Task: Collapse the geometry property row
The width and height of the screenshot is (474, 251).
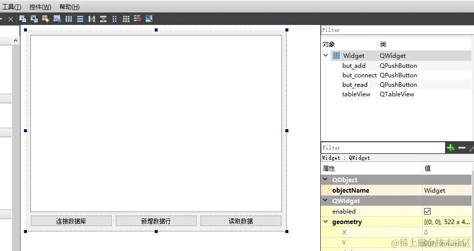Action: 326,222
